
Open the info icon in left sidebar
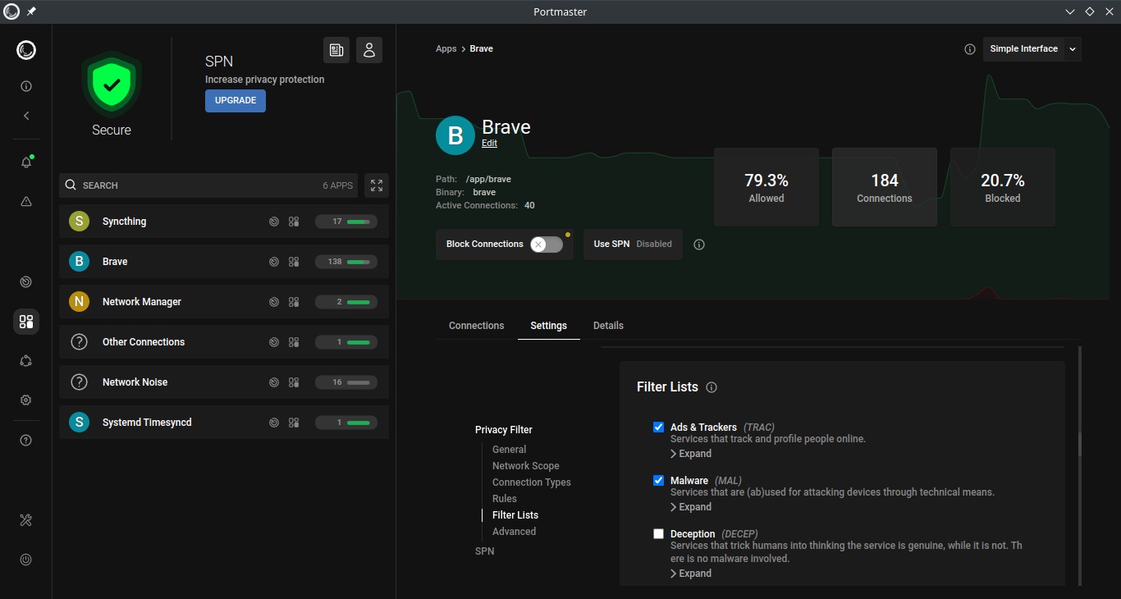click(x=26, y=86)
